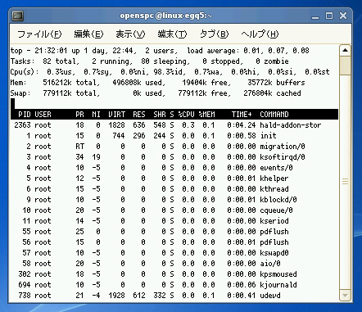The height and width of the screenshot is (312, 362).
Task: Click the kblockd/0 process name
Action: tap(278, 200)
